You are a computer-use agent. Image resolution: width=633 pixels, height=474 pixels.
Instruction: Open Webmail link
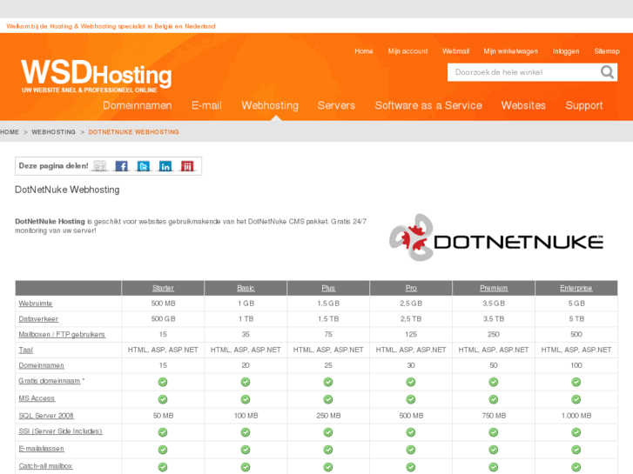point(455,51)
